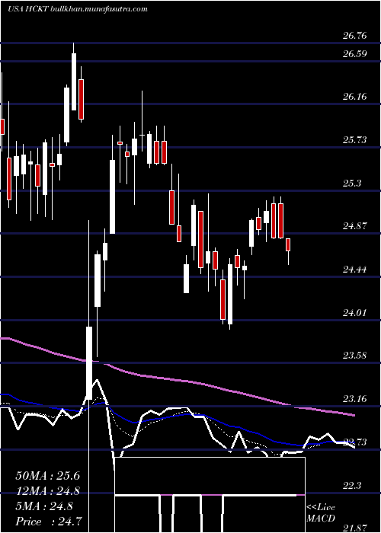Screen dimensions: 381x533
Task: Click the tallest white candle at chart peak
Action: 74,82
